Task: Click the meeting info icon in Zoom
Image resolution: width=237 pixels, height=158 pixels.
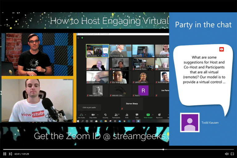Action: point(78,38)
